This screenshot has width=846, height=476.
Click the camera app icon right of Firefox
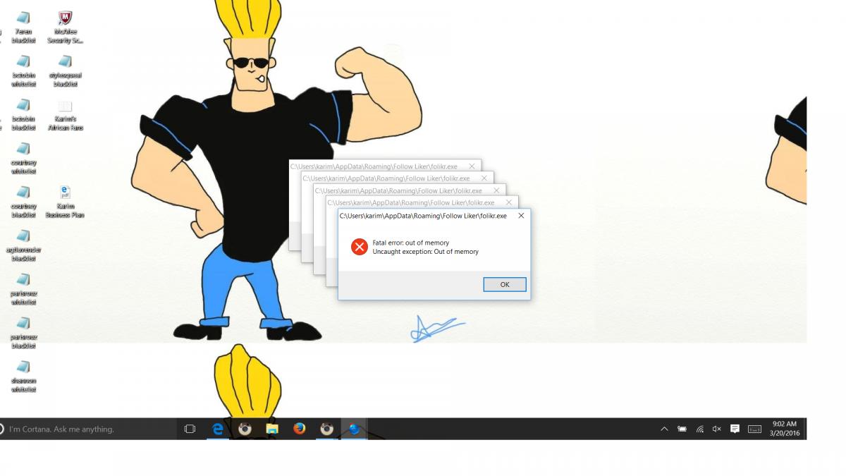tap(326, 429)
